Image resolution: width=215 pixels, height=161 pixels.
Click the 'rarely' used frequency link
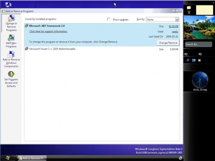175,32
